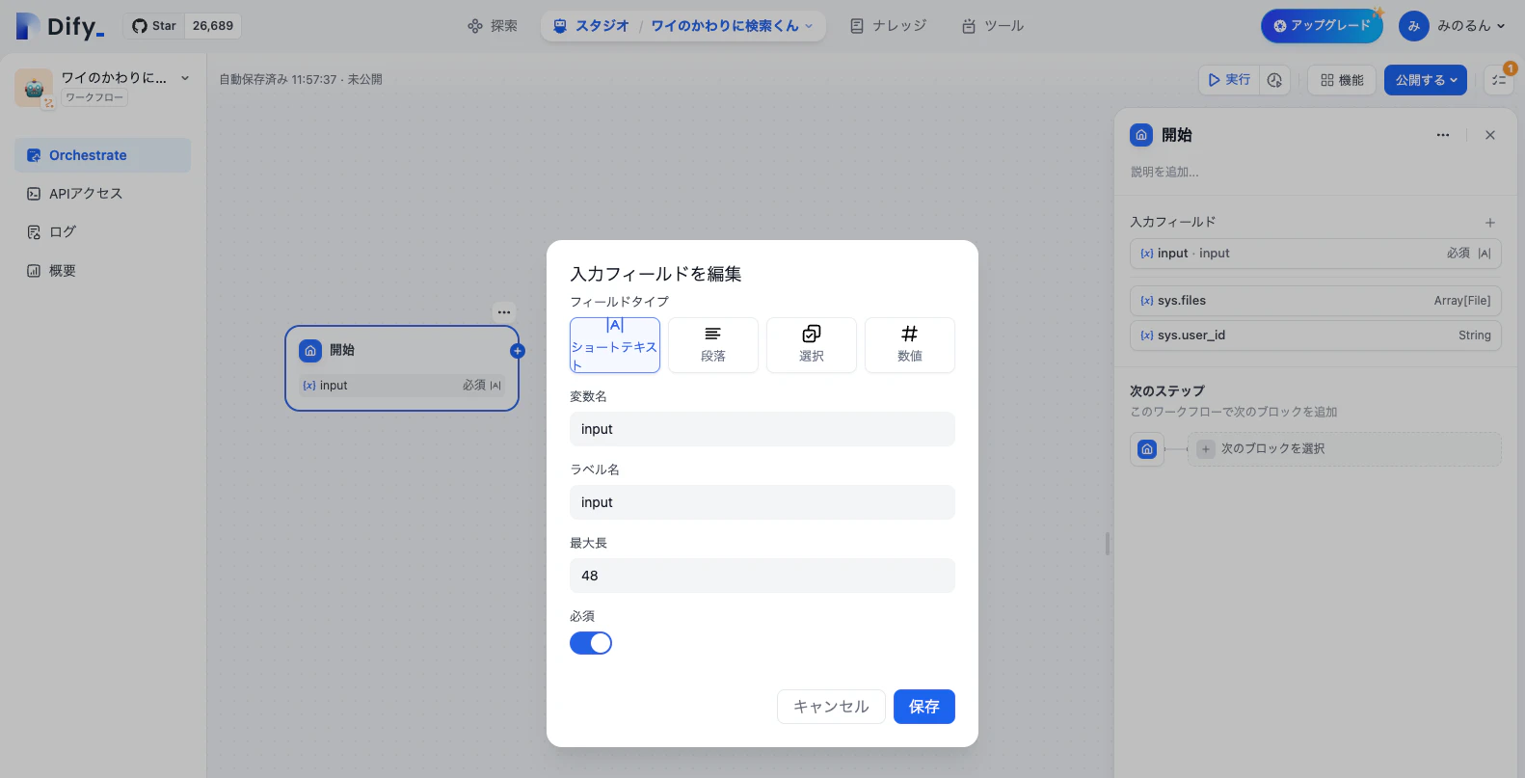The width and height of the screenshot is (1525, 778).
Task: Switch to the スタジオ tab
Action: [x=592, y=26]
